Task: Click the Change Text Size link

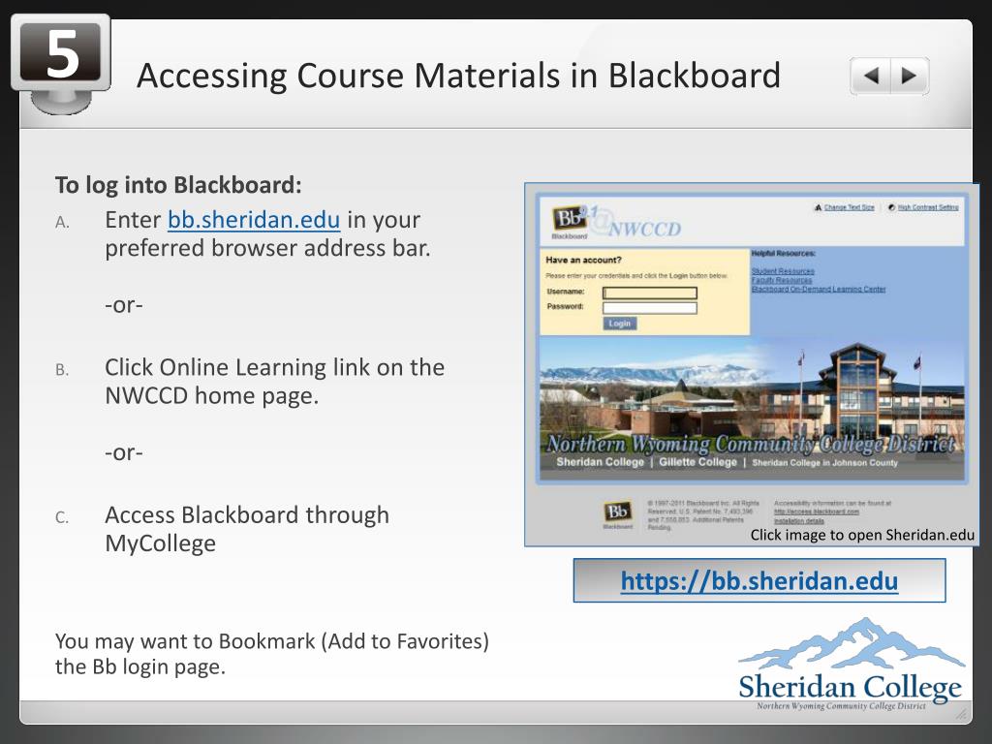Action: [x=849, y=207]
